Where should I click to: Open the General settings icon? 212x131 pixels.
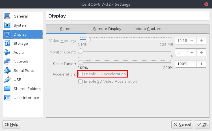click(7, 16)
